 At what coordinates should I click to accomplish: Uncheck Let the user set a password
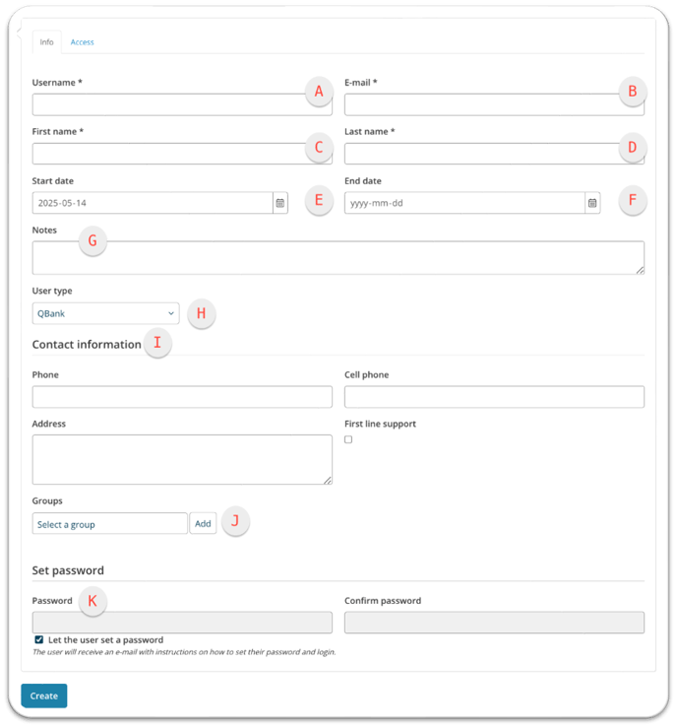(x=39, y=639)
